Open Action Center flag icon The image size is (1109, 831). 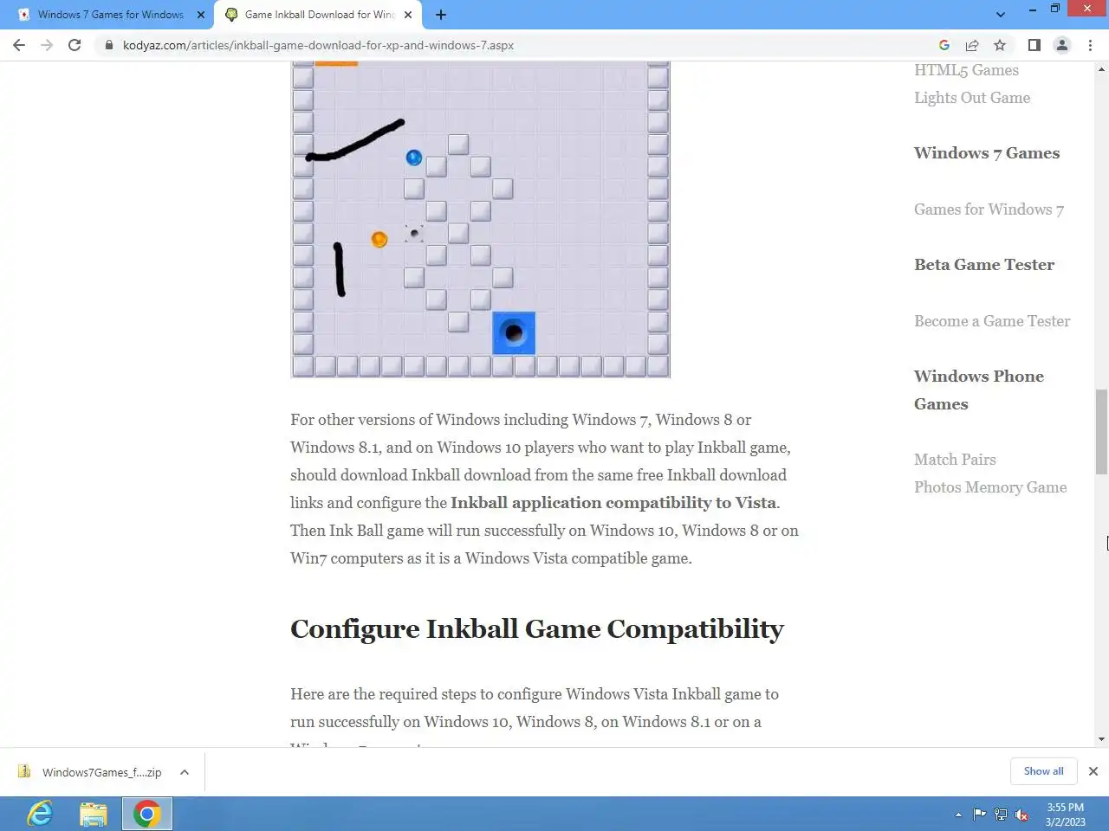[979, 815]
